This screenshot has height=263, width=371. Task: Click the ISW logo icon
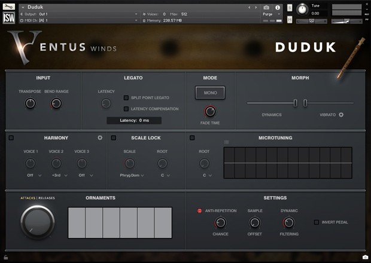[9, 18]
